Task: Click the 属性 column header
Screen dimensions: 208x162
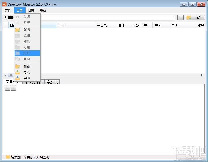Action: click(125, 25)
